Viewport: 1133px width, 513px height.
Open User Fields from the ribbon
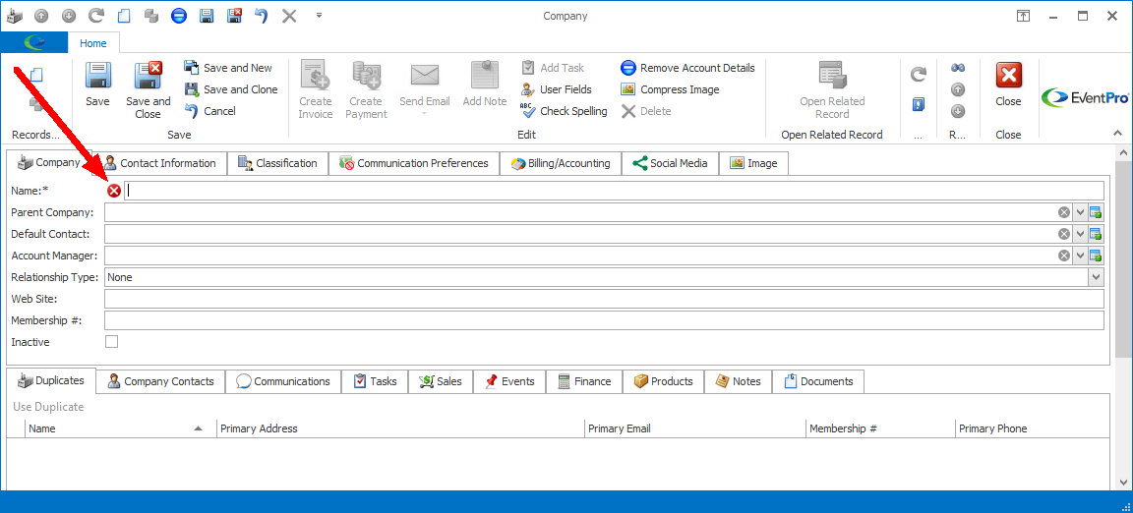point(557,89)
